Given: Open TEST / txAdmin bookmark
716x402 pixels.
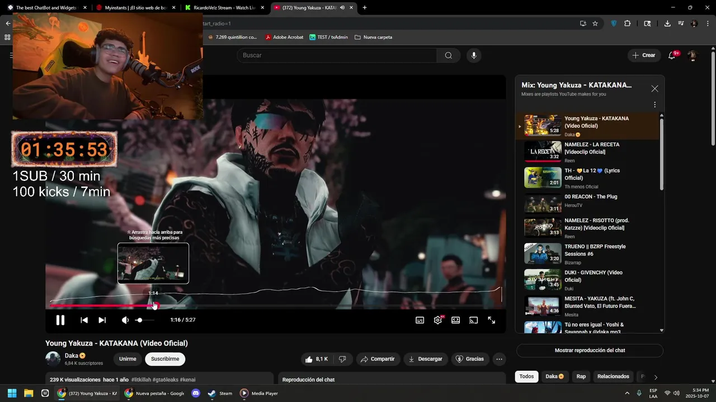Looking at the screenshot, I should coord(329,37).
